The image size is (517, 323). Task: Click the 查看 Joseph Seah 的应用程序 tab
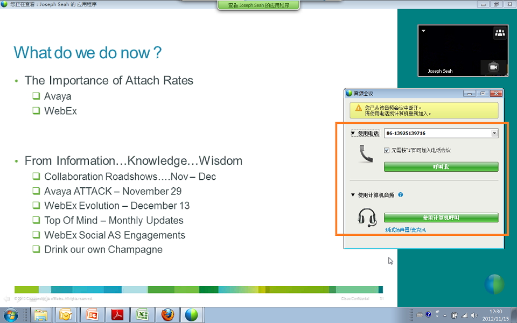[x=258, y=5]
